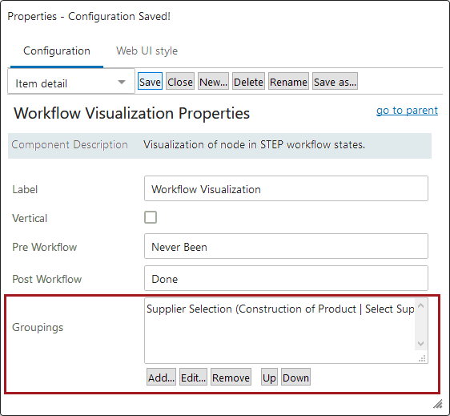Click the Edit... grouping button
450x416 pixels.
[x=193, y=377]
